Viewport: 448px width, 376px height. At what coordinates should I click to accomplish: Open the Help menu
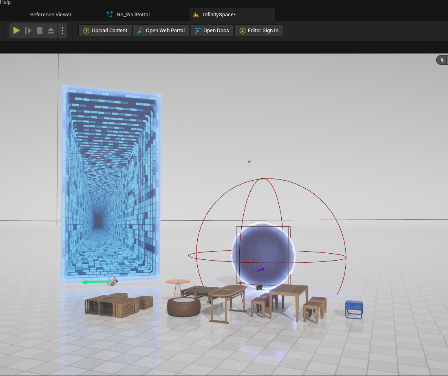(5, 2)
